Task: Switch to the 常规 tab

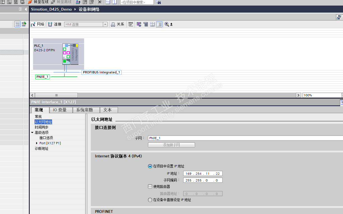Action: point(40,110)
